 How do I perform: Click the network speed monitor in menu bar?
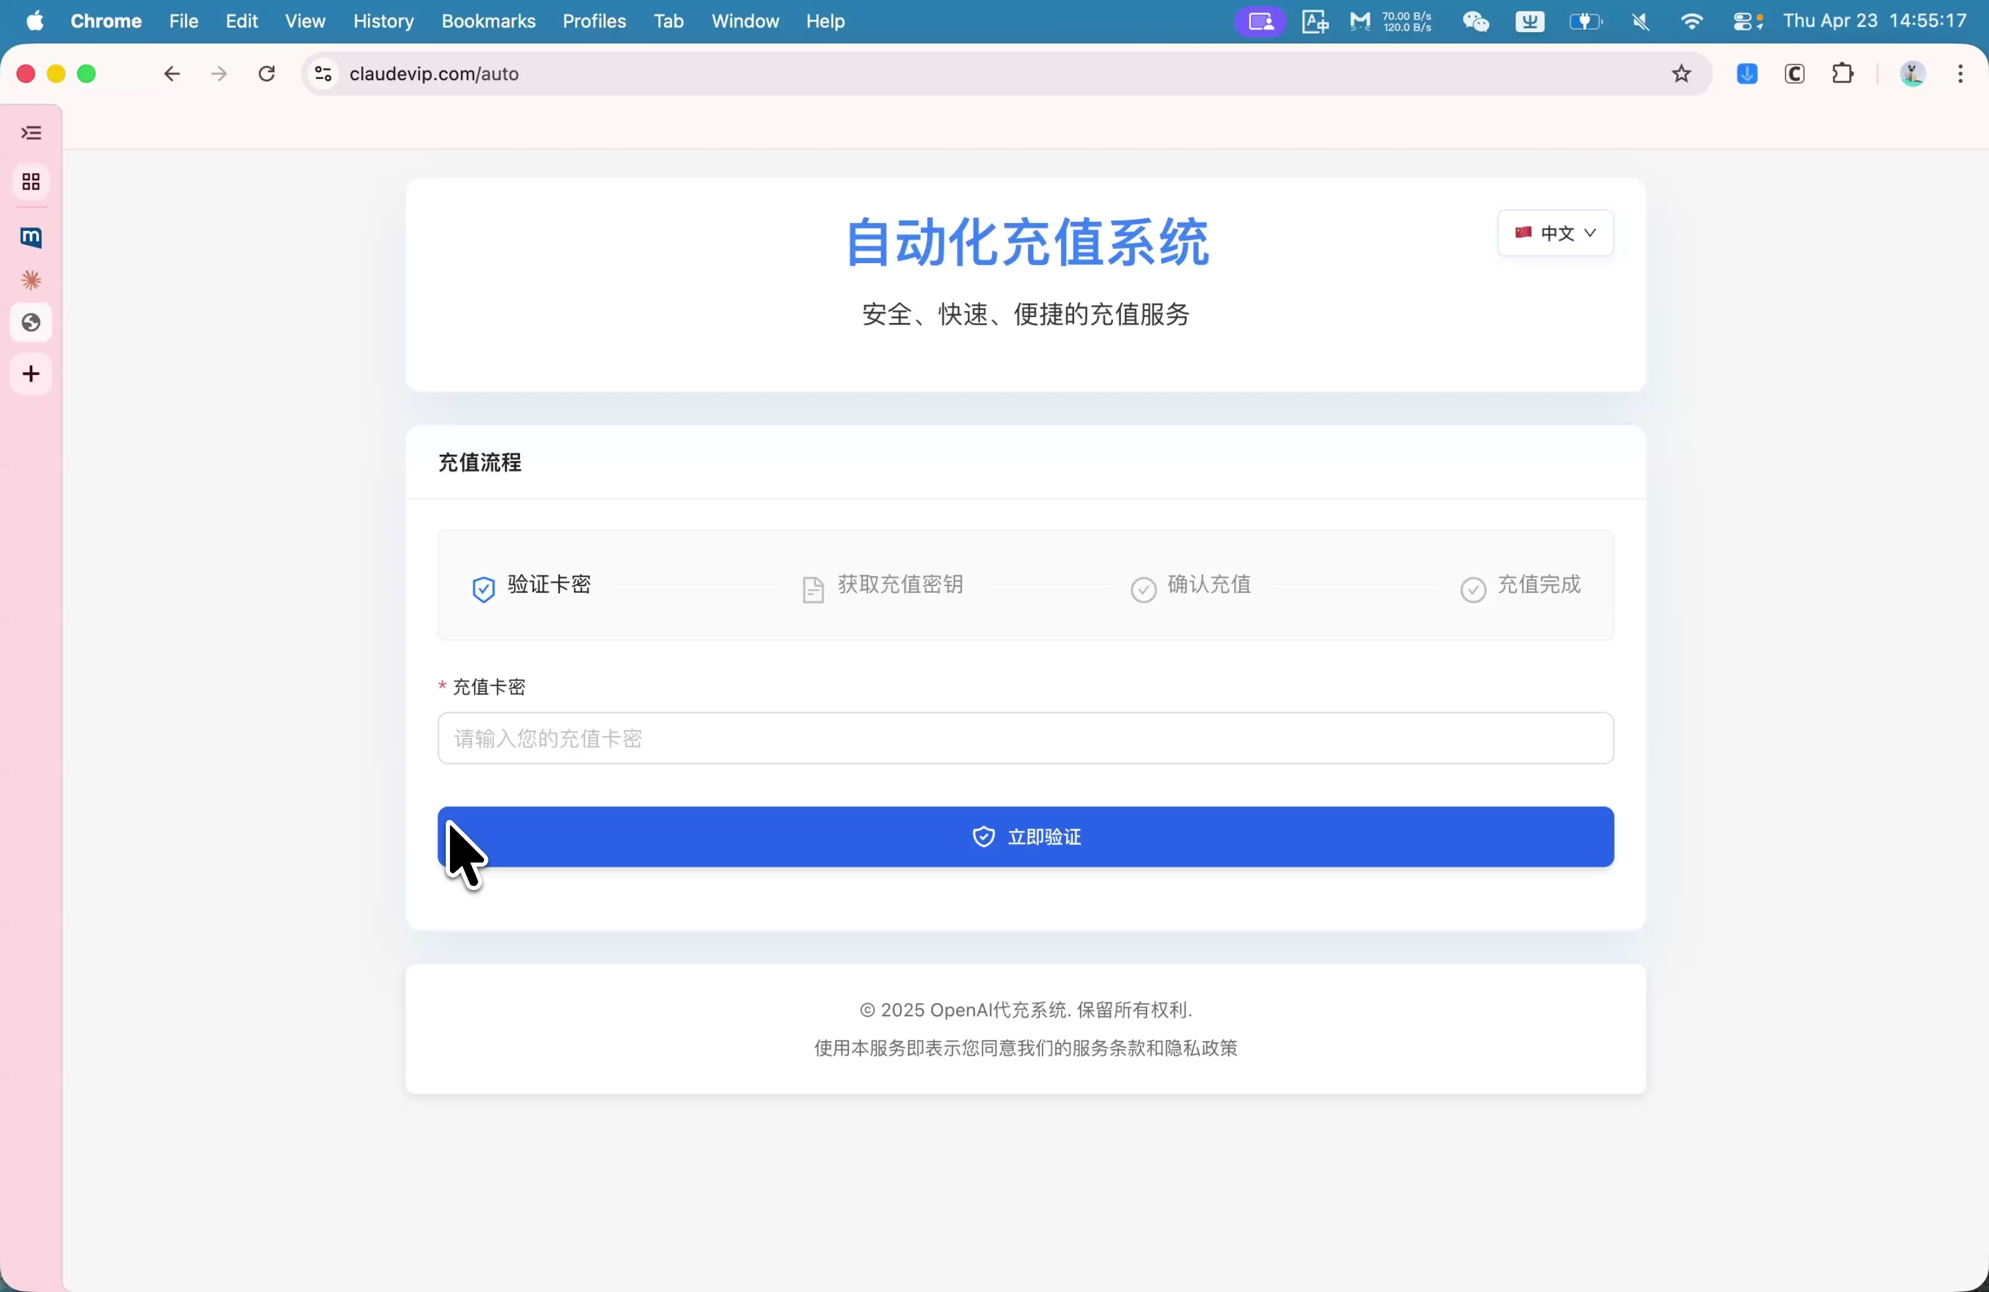[x=1391, y=22]
